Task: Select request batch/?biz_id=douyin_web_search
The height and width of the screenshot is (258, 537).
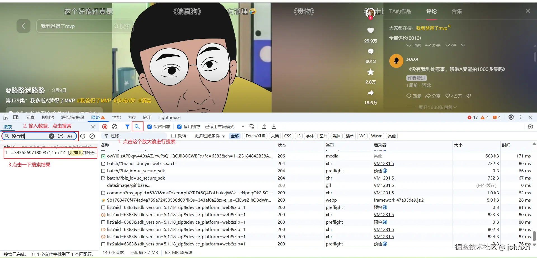Action: pyautogui.click(x=141, y=163)
